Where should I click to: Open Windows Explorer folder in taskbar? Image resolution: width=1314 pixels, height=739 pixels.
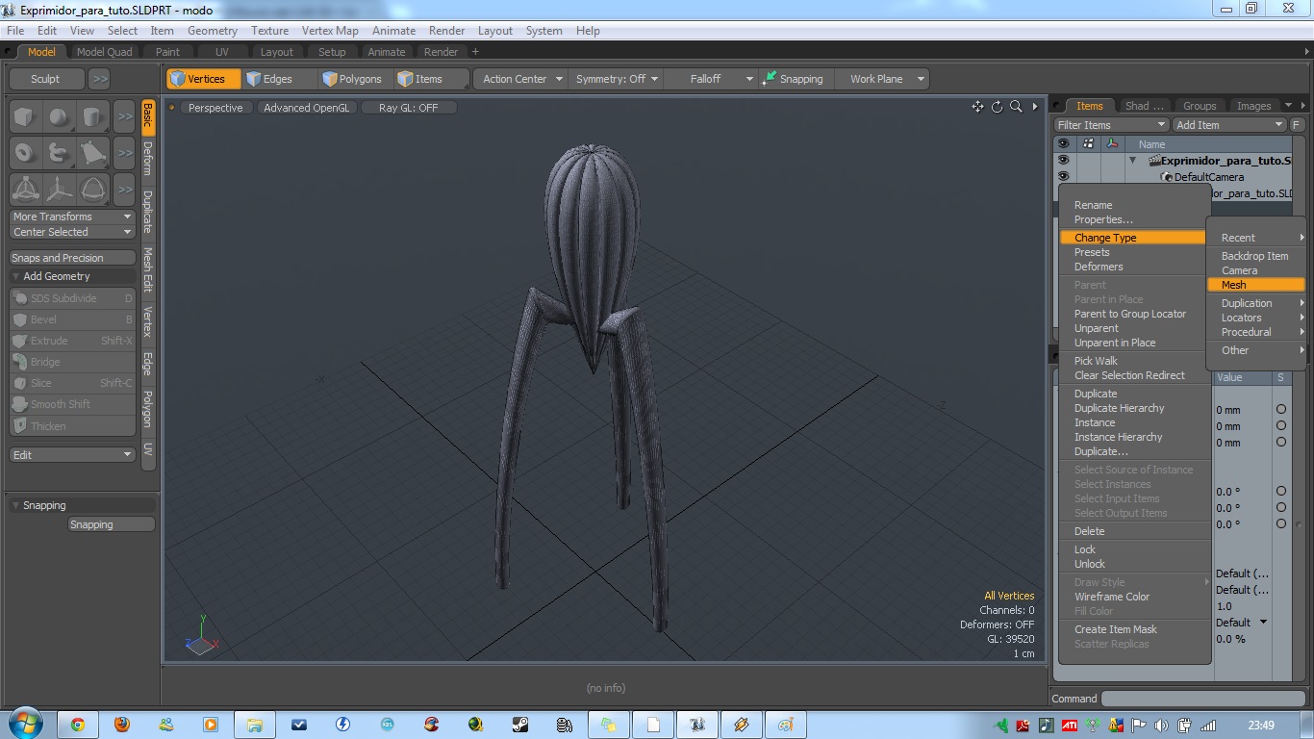(x=254, y=725)
